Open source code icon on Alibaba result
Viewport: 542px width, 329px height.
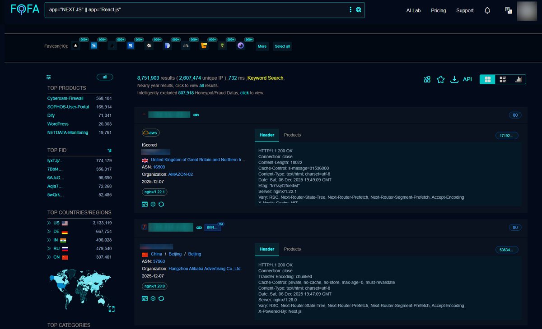[x=145, y=298]
